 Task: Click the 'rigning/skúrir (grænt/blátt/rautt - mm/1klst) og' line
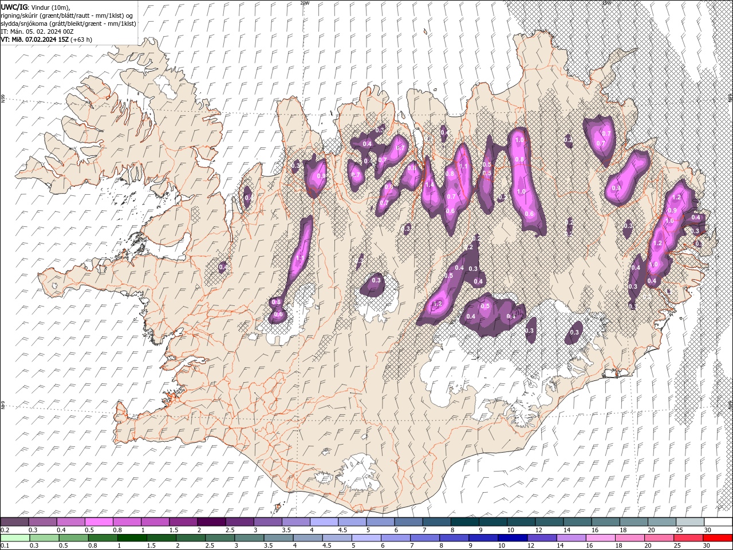click(x=68, y=15)
